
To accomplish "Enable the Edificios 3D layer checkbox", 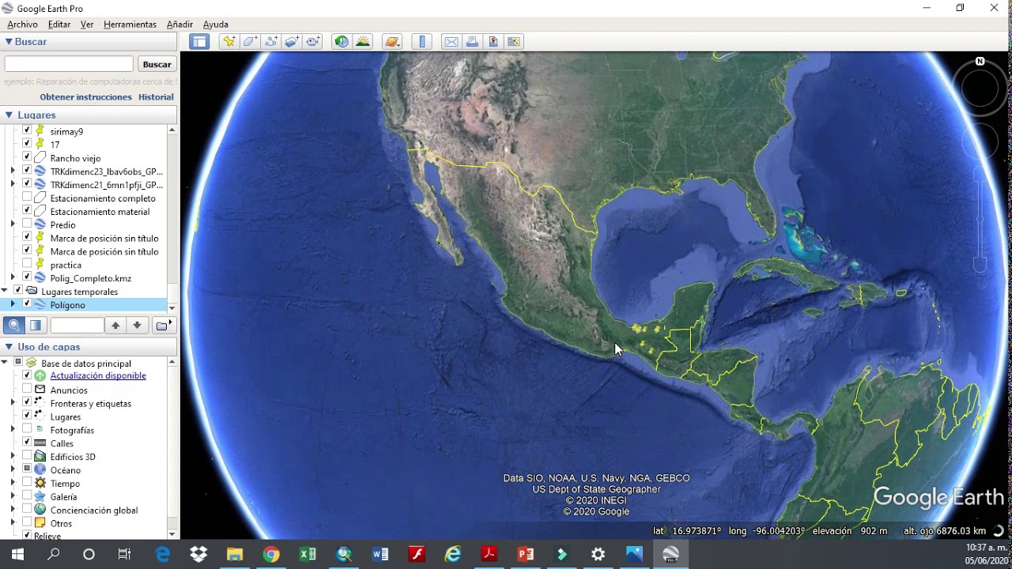I will tap(27, 456).
